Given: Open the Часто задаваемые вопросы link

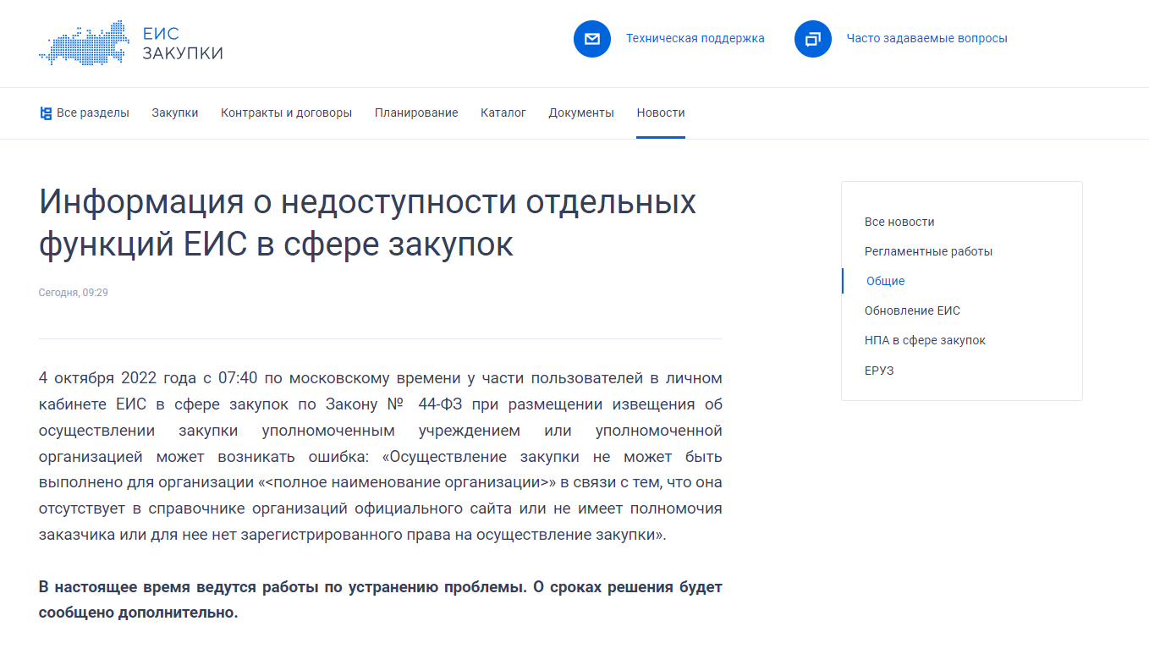Looking at the screenshot, I should [x=926, y=38].
